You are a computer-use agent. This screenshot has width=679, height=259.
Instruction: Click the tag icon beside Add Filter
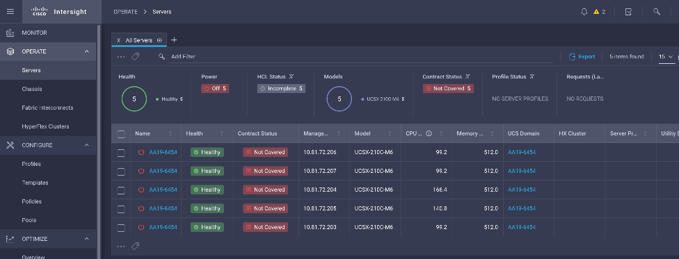[135, 57]
